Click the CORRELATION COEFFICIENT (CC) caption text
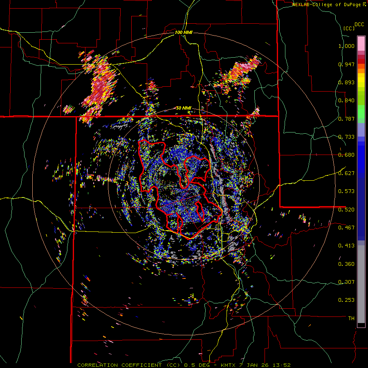 [x=129, y=365]
